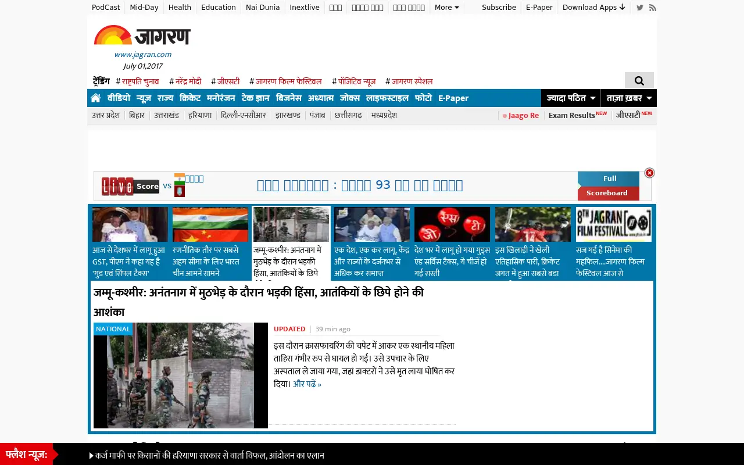Image resolution: width=744 pixels, height=465 pixels.
Task: Expand the ज्यादा पठित dropdown
Action: pos(570,98)
